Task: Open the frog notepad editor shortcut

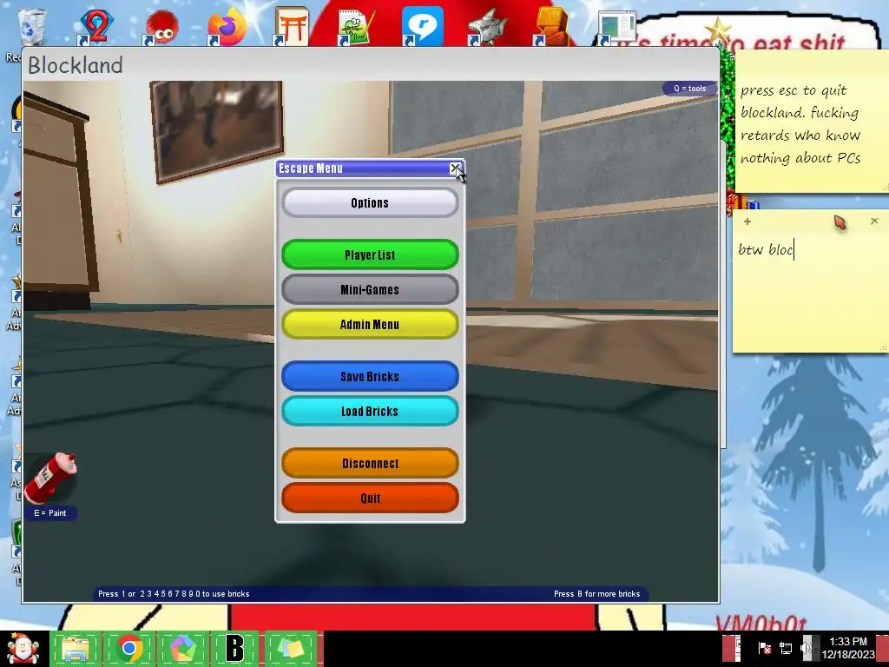Action: point(356,27)
